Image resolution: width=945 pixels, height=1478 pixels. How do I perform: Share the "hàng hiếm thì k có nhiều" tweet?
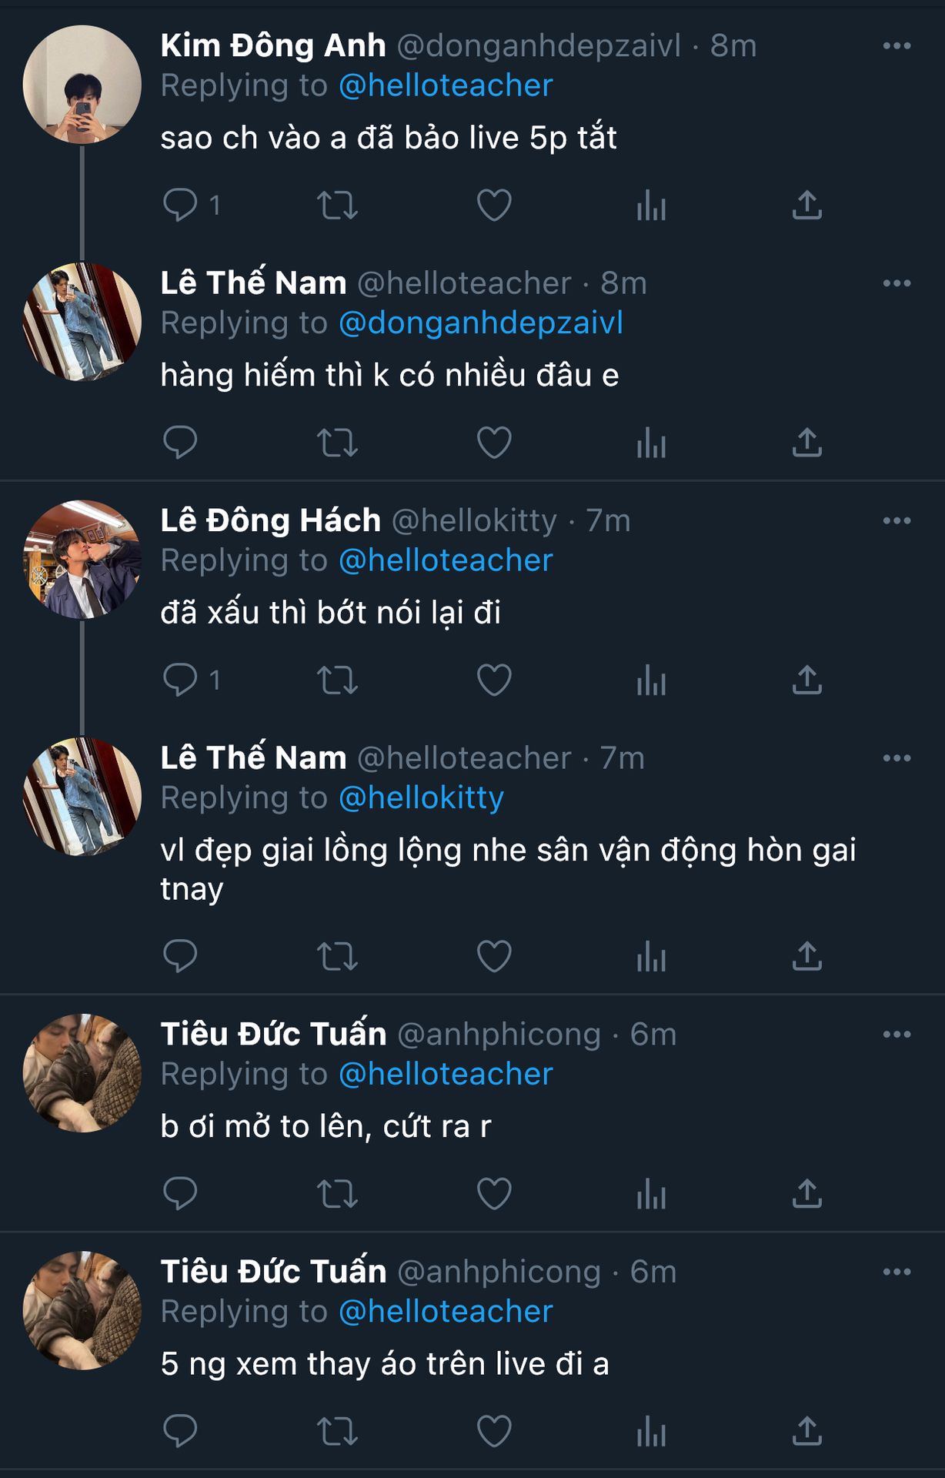tap(807, 443)
